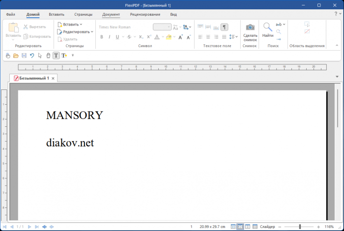Collapse the ribbon with the chevron

(x=337, y=45)
